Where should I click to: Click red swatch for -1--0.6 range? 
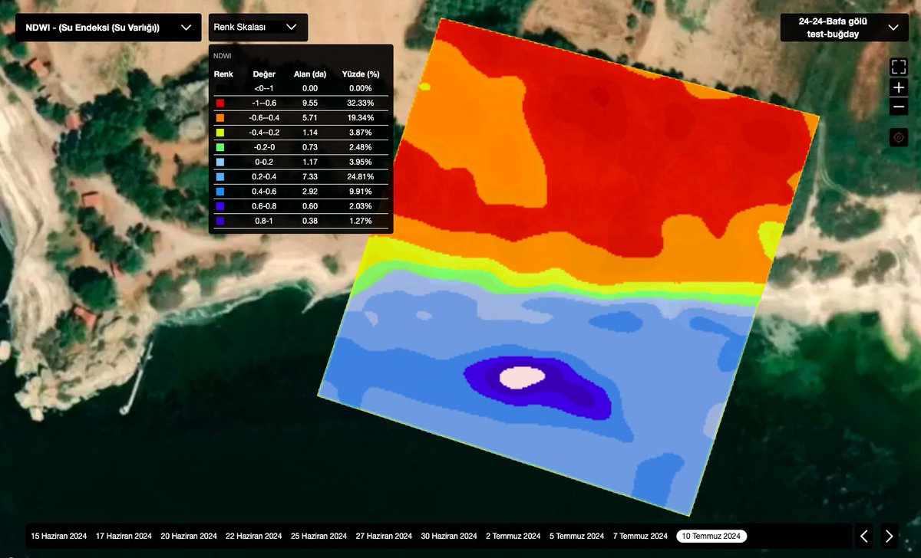[220, 103]
